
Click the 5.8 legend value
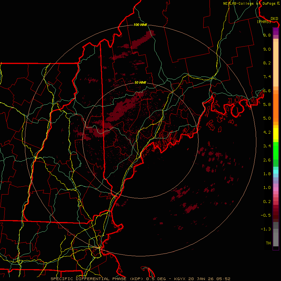coord(267,105)
